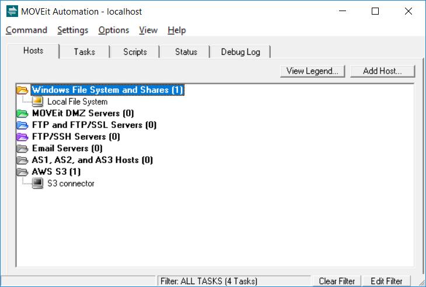Maximize the MOVEit Automation window
The image size is (426, 287).
375,11
